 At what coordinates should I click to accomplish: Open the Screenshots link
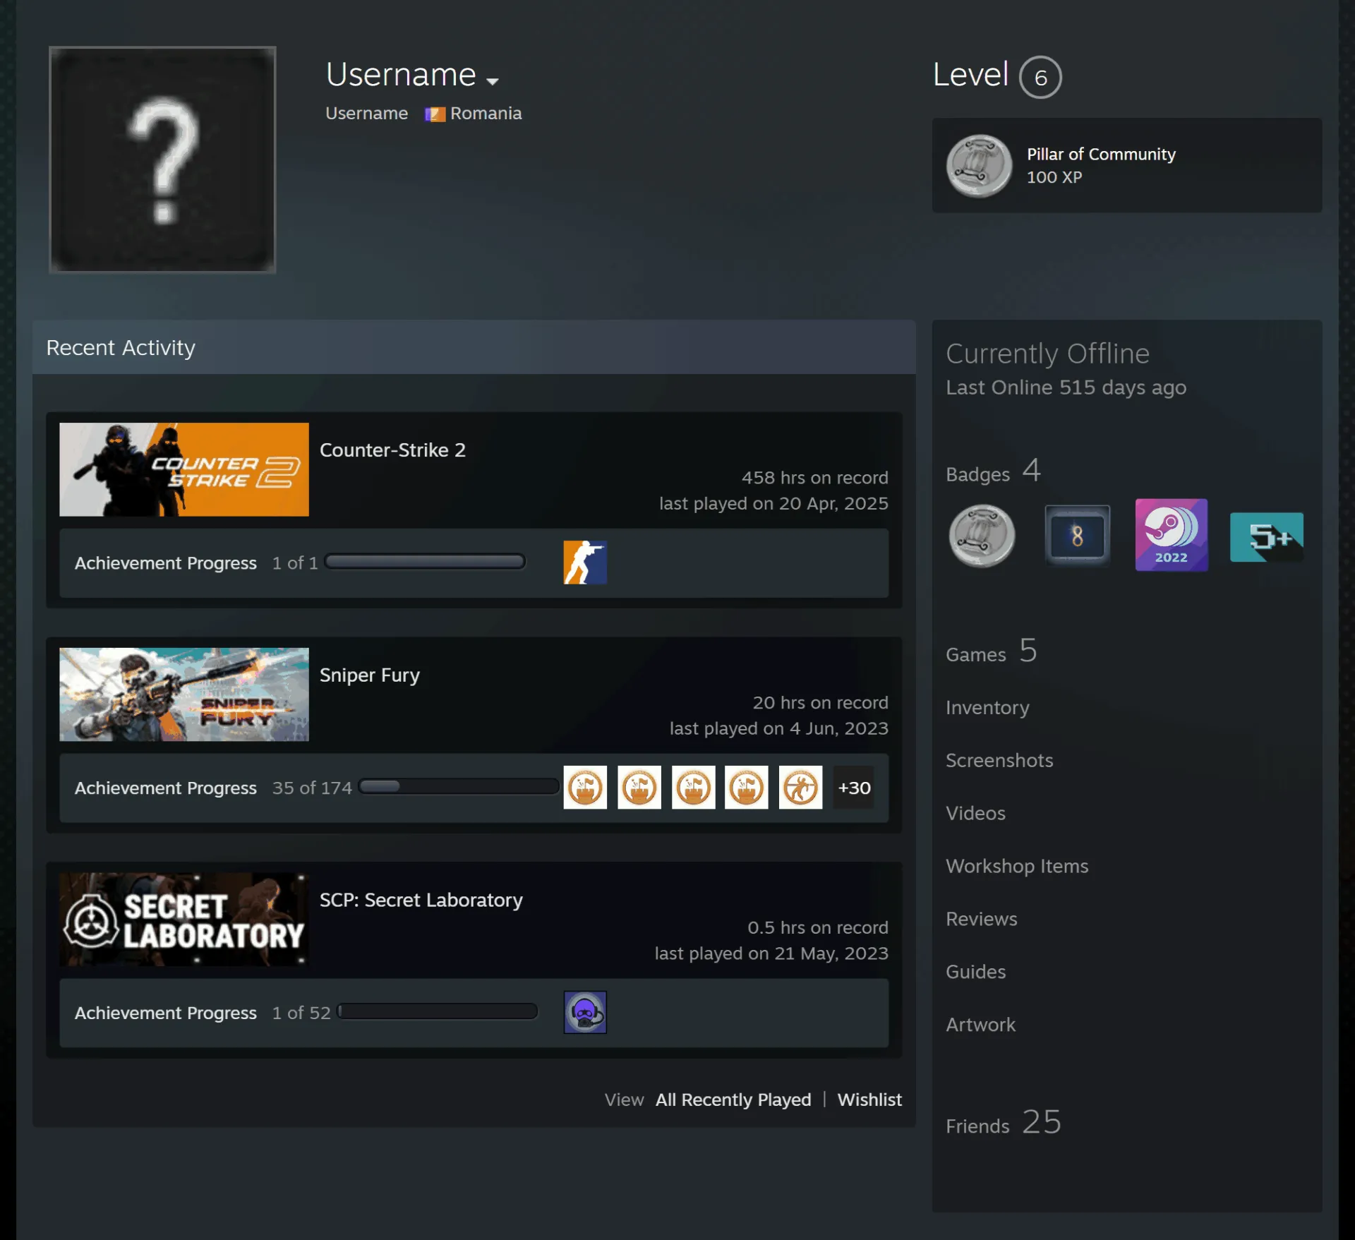[999, 760]
